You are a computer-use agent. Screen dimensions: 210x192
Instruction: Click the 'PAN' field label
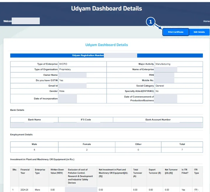tap(152, 75)
